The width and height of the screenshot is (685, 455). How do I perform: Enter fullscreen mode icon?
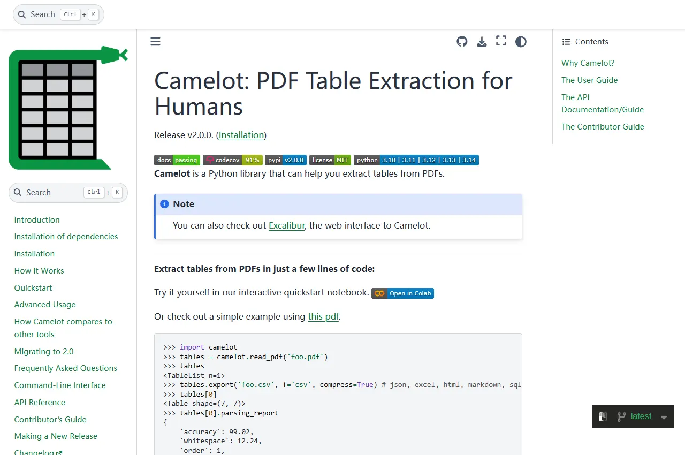(501, 41)
